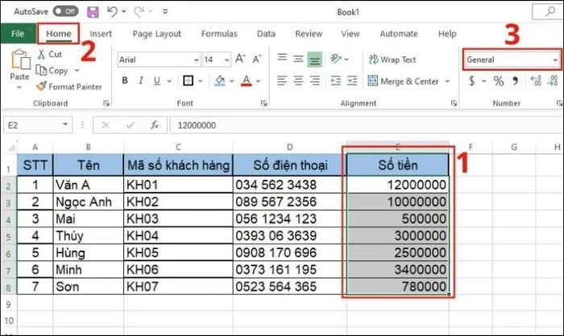This screenshot has height=336, width=564.
Task: Click the Copy button
Action: coord(52,71)
